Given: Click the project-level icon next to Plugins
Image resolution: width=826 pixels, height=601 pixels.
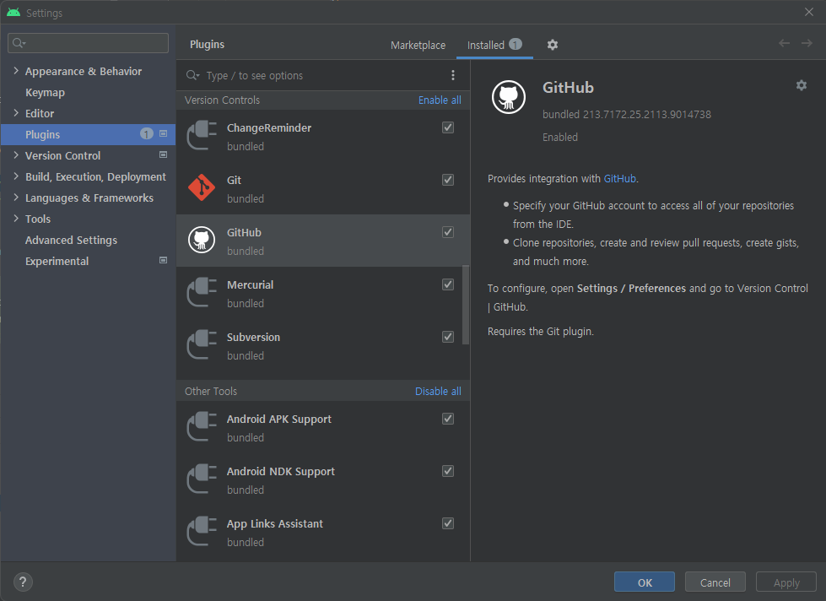Looking at the screenshot, I should coord(164,134).
